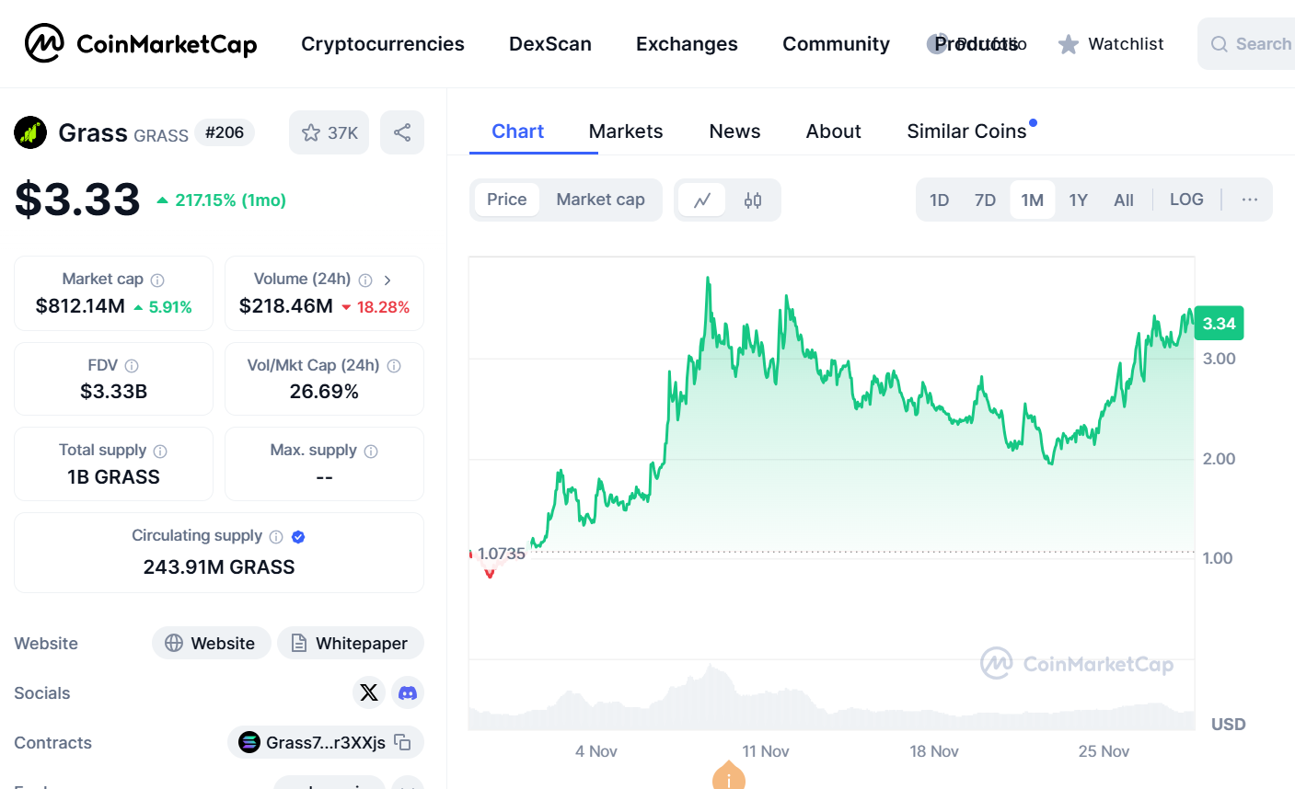Switch to the Markets tab

[626, 131]
